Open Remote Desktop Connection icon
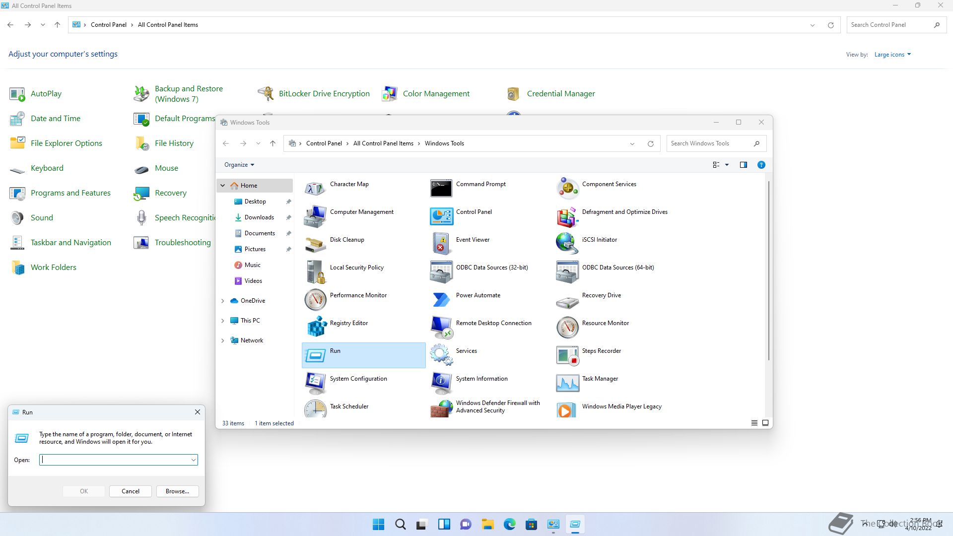 pos(441,328)
